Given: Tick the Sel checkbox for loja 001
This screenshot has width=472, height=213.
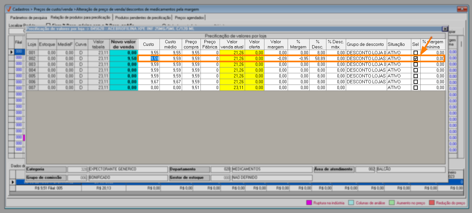Looking at the screenshot, I should (416, 53).
